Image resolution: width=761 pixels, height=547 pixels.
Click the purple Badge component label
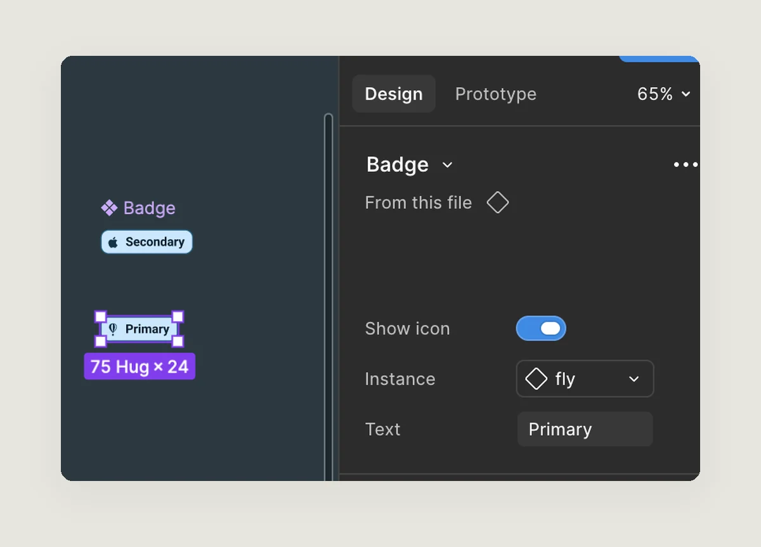click(x=149, y=208)
